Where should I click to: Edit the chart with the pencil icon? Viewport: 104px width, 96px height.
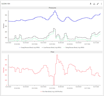coord(98,4)
